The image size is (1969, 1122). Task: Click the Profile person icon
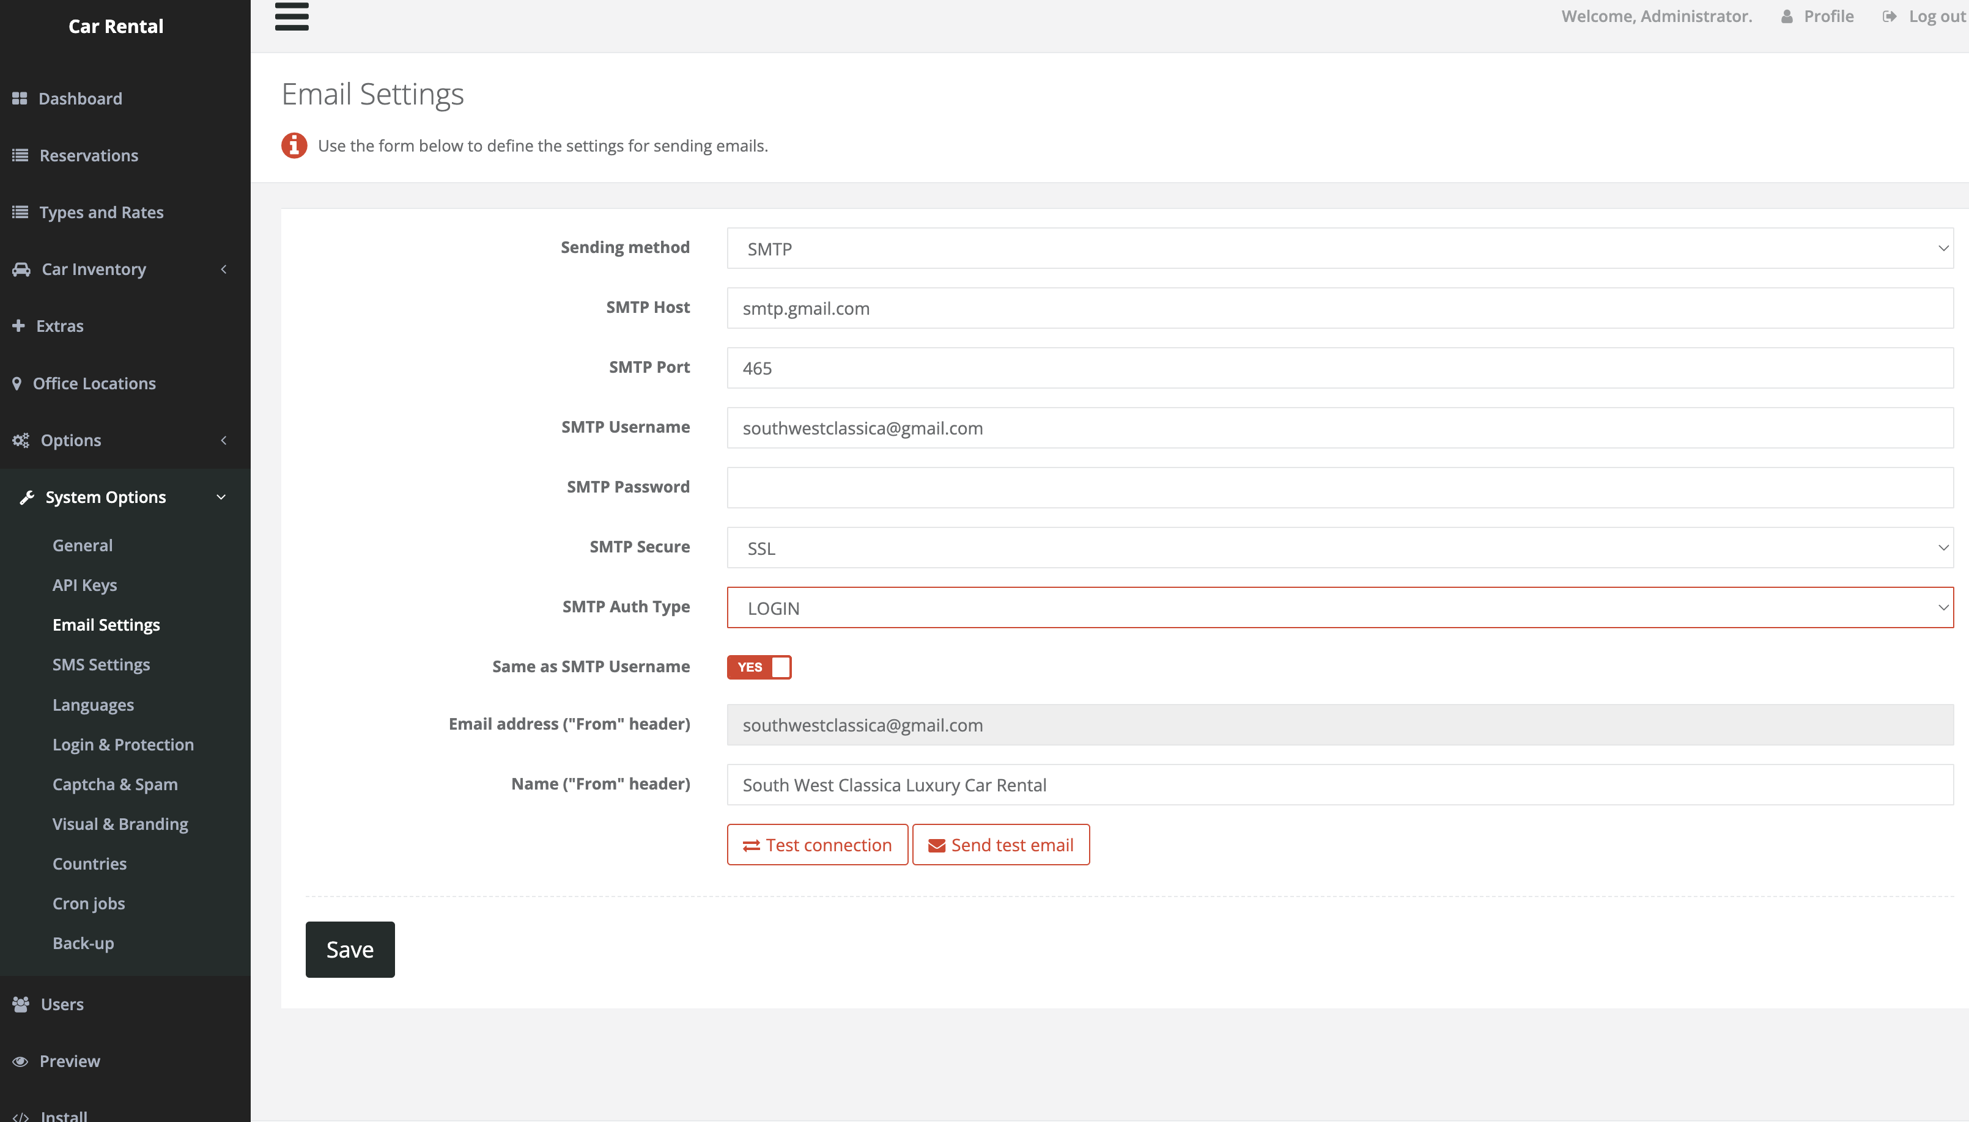(1786, 16)
